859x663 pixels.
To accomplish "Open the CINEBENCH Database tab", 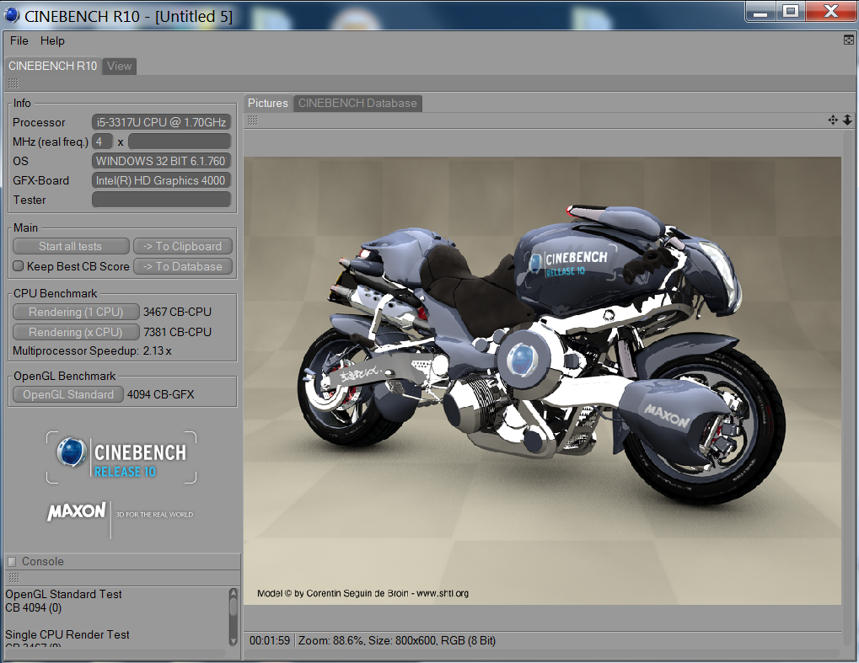I will point(357,103).
